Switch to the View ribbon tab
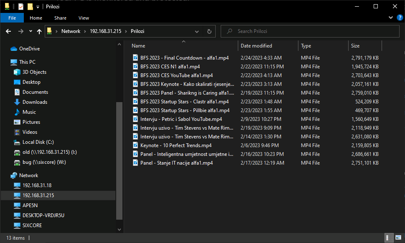The width and height of the screenshot is (405, 243). point(84,18)
